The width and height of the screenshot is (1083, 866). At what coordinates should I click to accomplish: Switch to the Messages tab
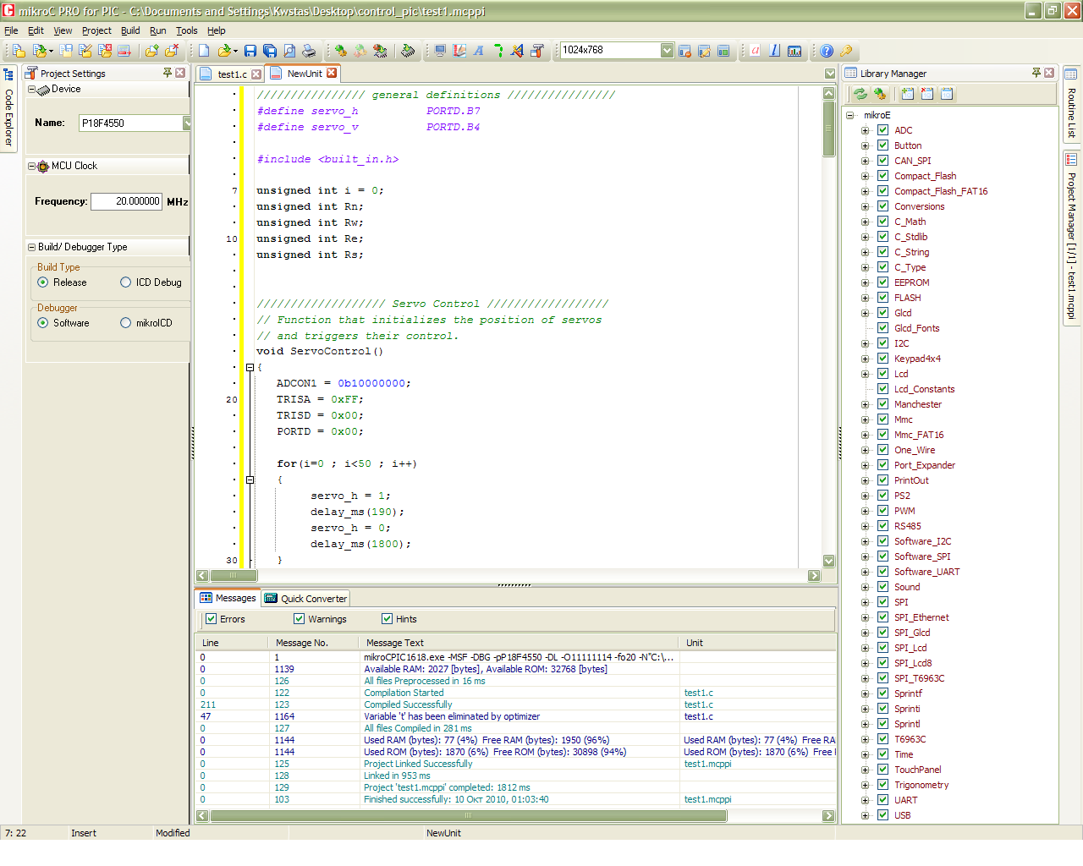(x=228, y=598)
